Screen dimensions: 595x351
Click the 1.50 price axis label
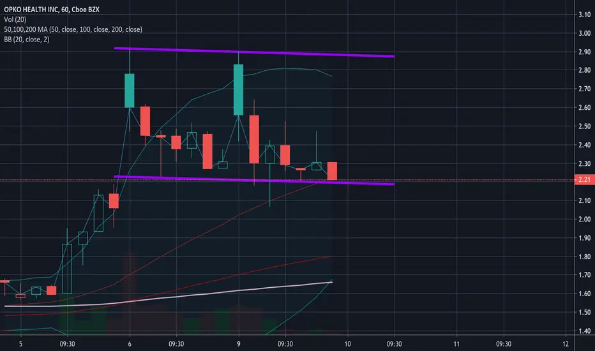[x=584, y=312]
